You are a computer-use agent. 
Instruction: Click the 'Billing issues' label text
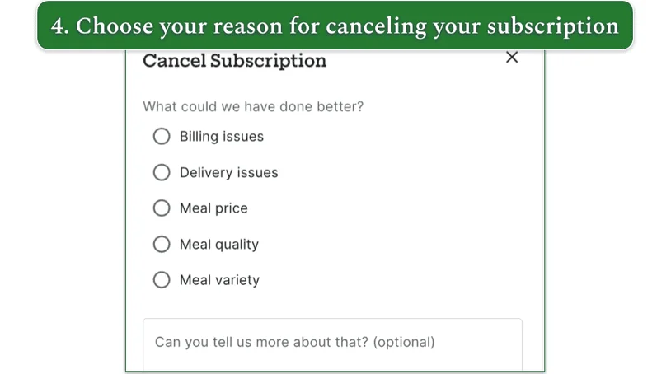click(x=221, y=137)
